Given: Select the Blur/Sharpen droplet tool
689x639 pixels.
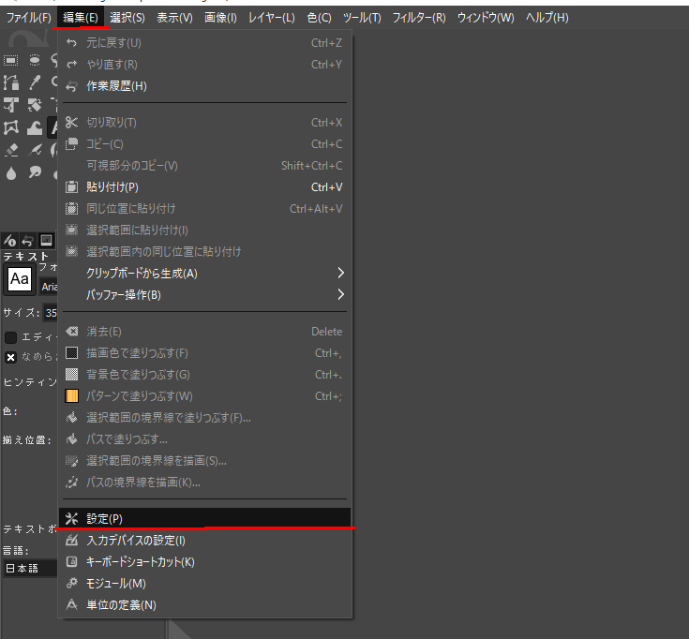Looking at the screenshot, I should coord(11,173).
